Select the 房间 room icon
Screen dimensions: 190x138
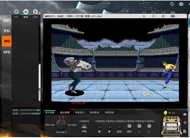(26, 12)
